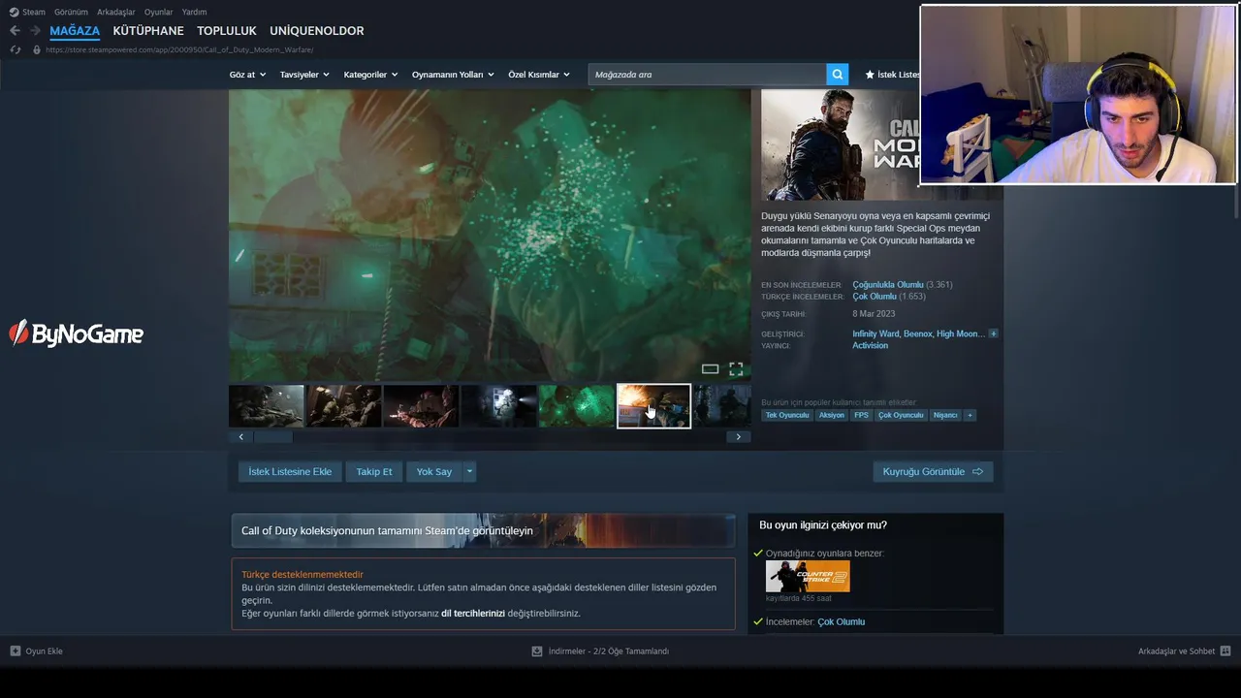Click the İndirmeler 2/2 Öğe Tamamlandı status
Viewport: 1241px width, 698px height.
point(608,651)
